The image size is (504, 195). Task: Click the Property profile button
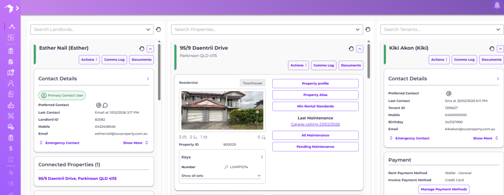pyautogui.click(x=315, y=83)
